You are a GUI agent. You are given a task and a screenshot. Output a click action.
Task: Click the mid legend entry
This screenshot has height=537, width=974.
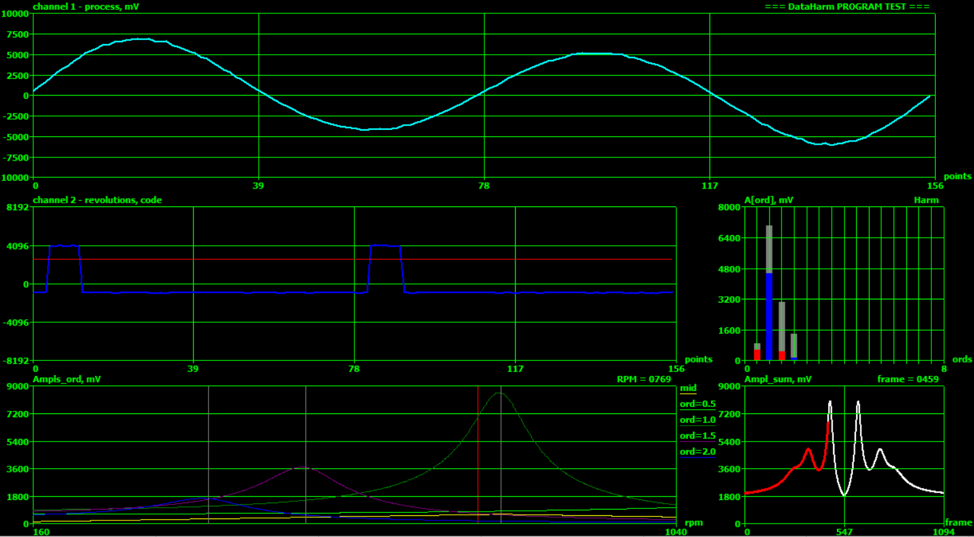coord(688,388)
